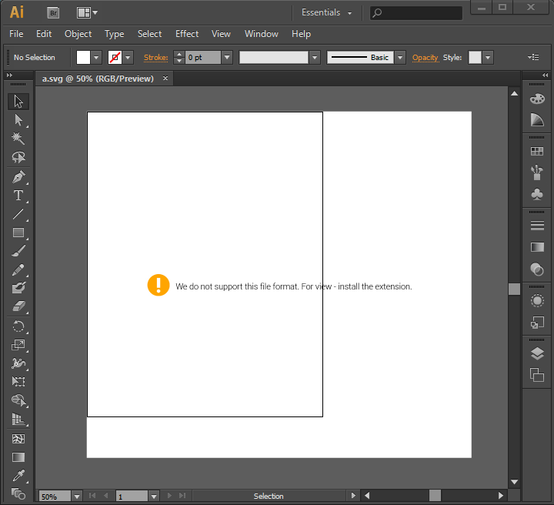Select the Direct Selection tool
This screenshot has height=505, width=554.
coord(18,120)
